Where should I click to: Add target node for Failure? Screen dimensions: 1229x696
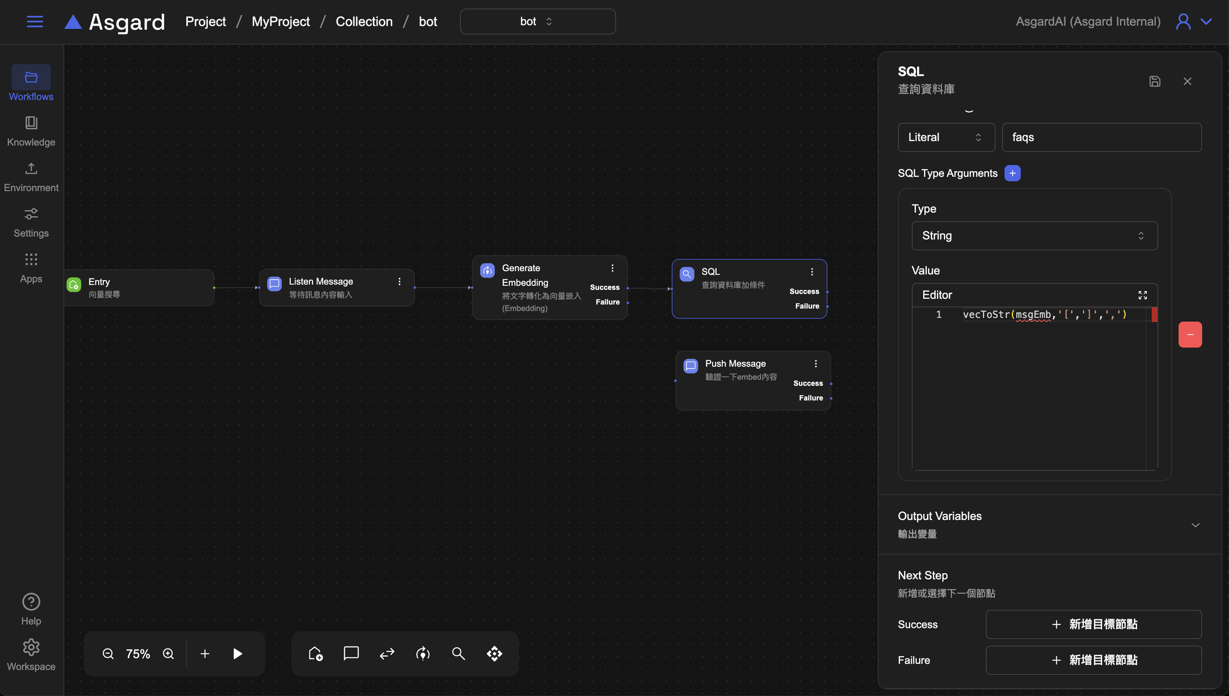pyautogui.click(x=1093, y=660)
